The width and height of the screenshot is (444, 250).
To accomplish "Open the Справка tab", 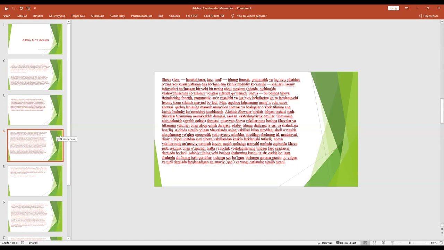I will click(174, 16).
